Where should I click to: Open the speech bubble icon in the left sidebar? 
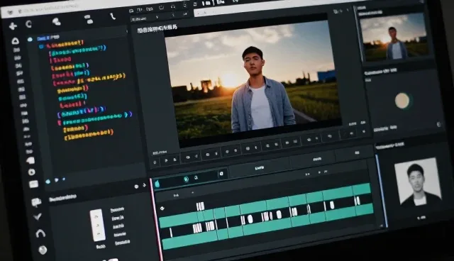point(36,202)
